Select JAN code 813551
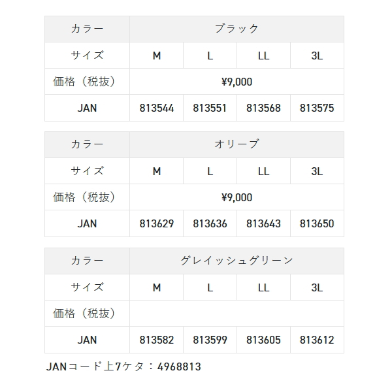 [210, 108]
